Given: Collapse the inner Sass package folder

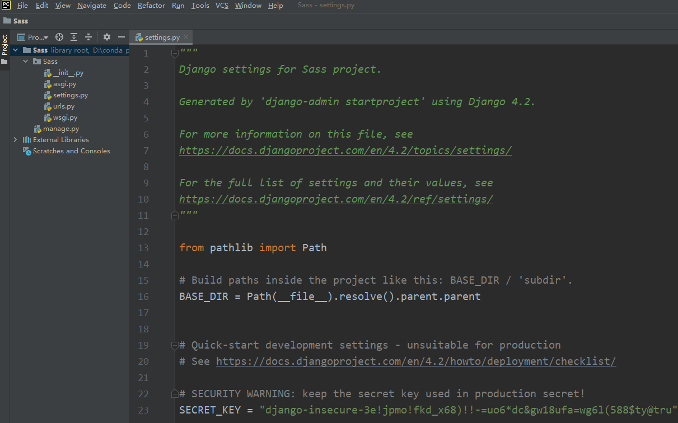Looking at the screenshot, I should click(x=25, y=62).
